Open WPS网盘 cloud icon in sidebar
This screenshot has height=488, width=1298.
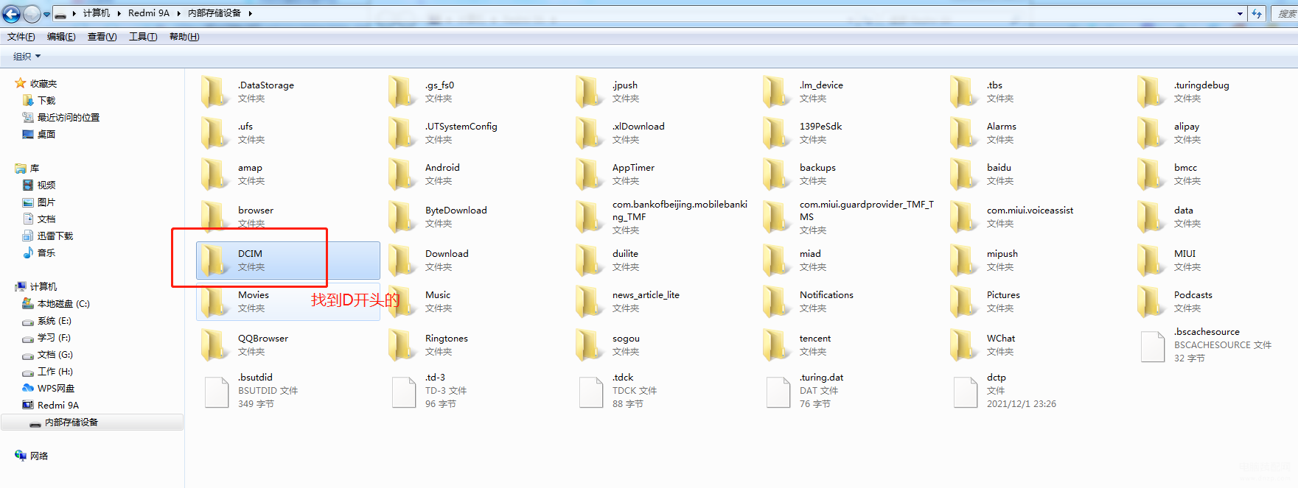pyautogui.click(x=28, y=388)
